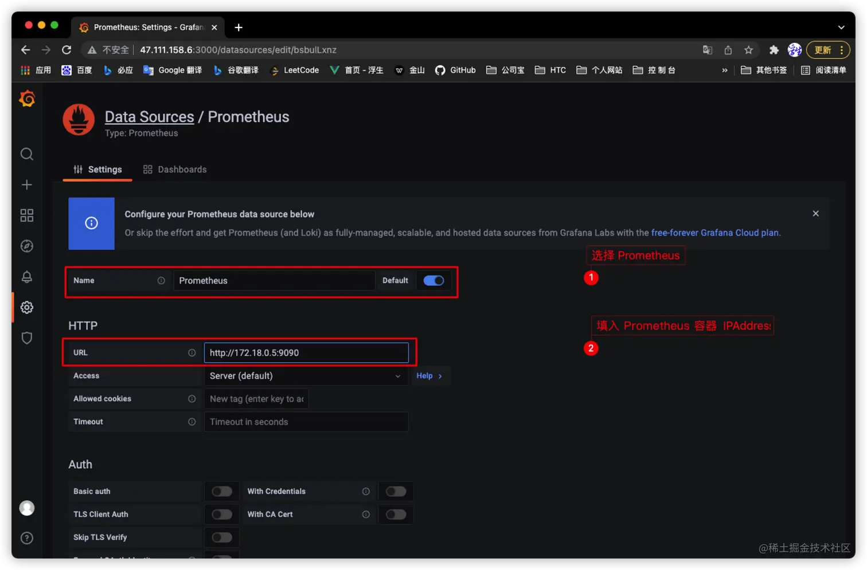The width and height of the screenshot is (867, 570).
Task: Enable the Basic auth toggle
Action: [222, 492]
